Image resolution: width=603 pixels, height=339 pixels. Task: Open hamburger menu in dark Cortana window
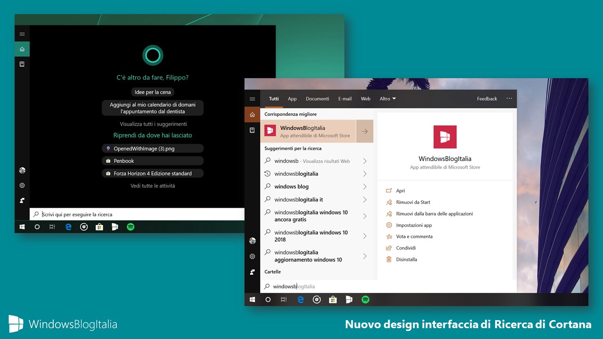coord(22,34)
